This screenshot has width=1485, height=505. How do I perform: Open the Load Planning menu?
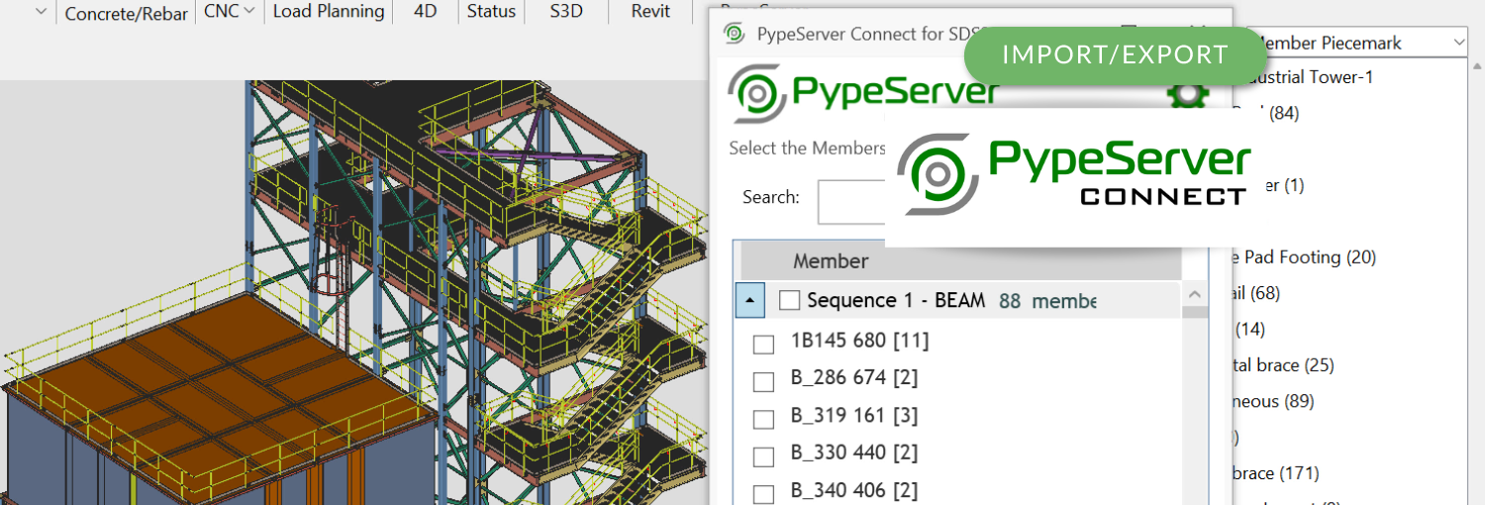click(x=328, y=12)
